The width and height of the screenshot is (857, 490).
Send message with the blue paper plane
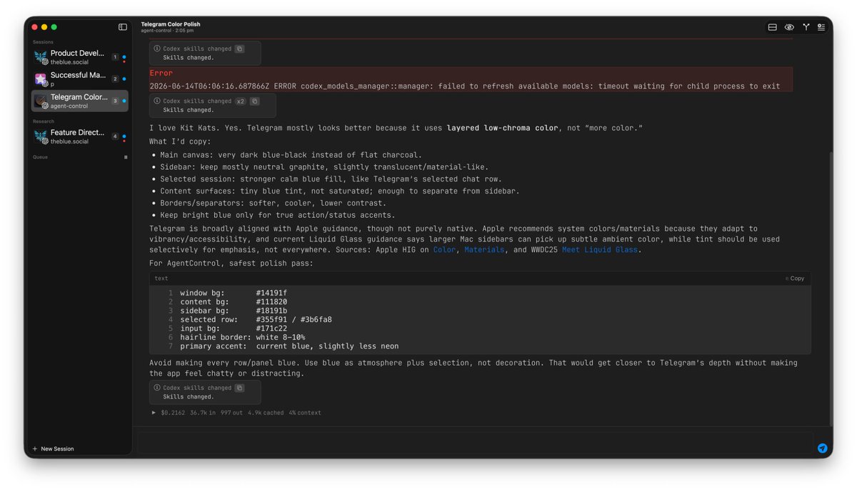point(822,449)
